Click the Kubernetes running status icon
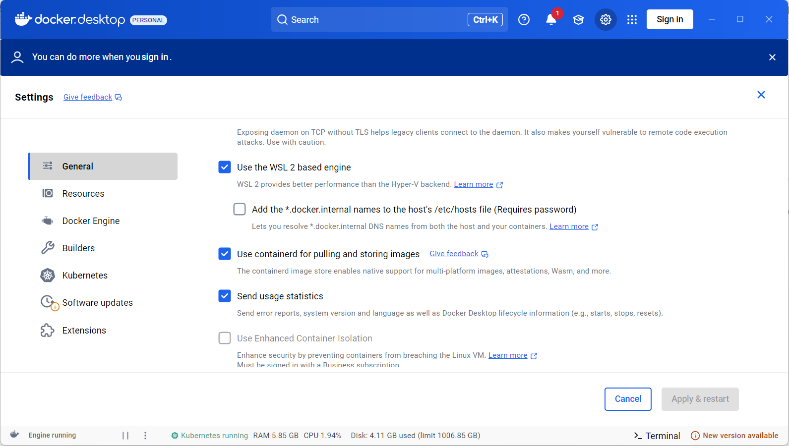 click(175, 436)
